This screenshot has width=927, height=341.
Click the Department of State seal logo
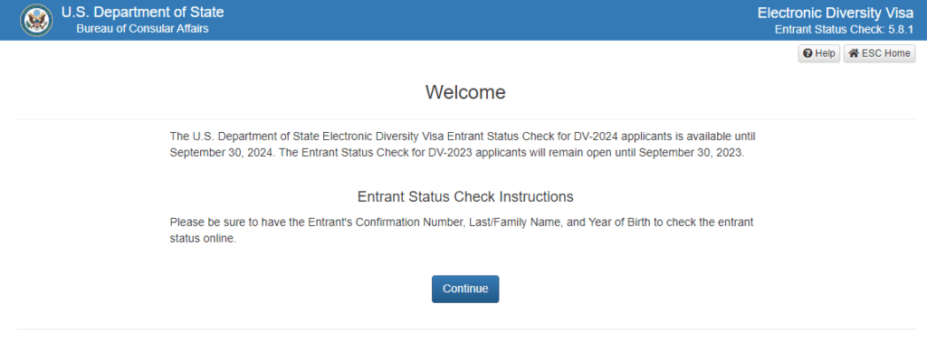36,20
